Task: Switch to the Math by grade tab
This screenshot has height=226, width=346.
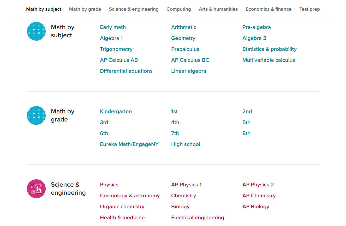Action: [85, 9]
